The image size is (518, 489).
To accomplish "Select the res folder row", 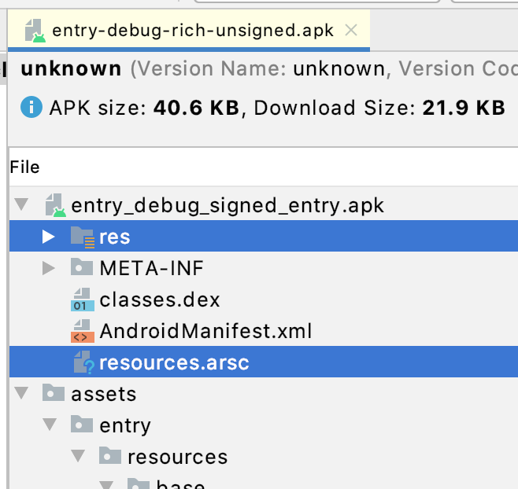I will (x=264, y=237).
